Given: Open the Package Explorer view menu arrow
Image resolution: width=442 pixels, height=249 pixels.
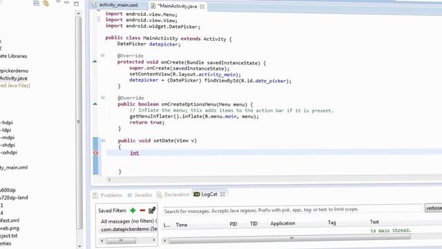Looking at the screenshot, I should 58,2.
